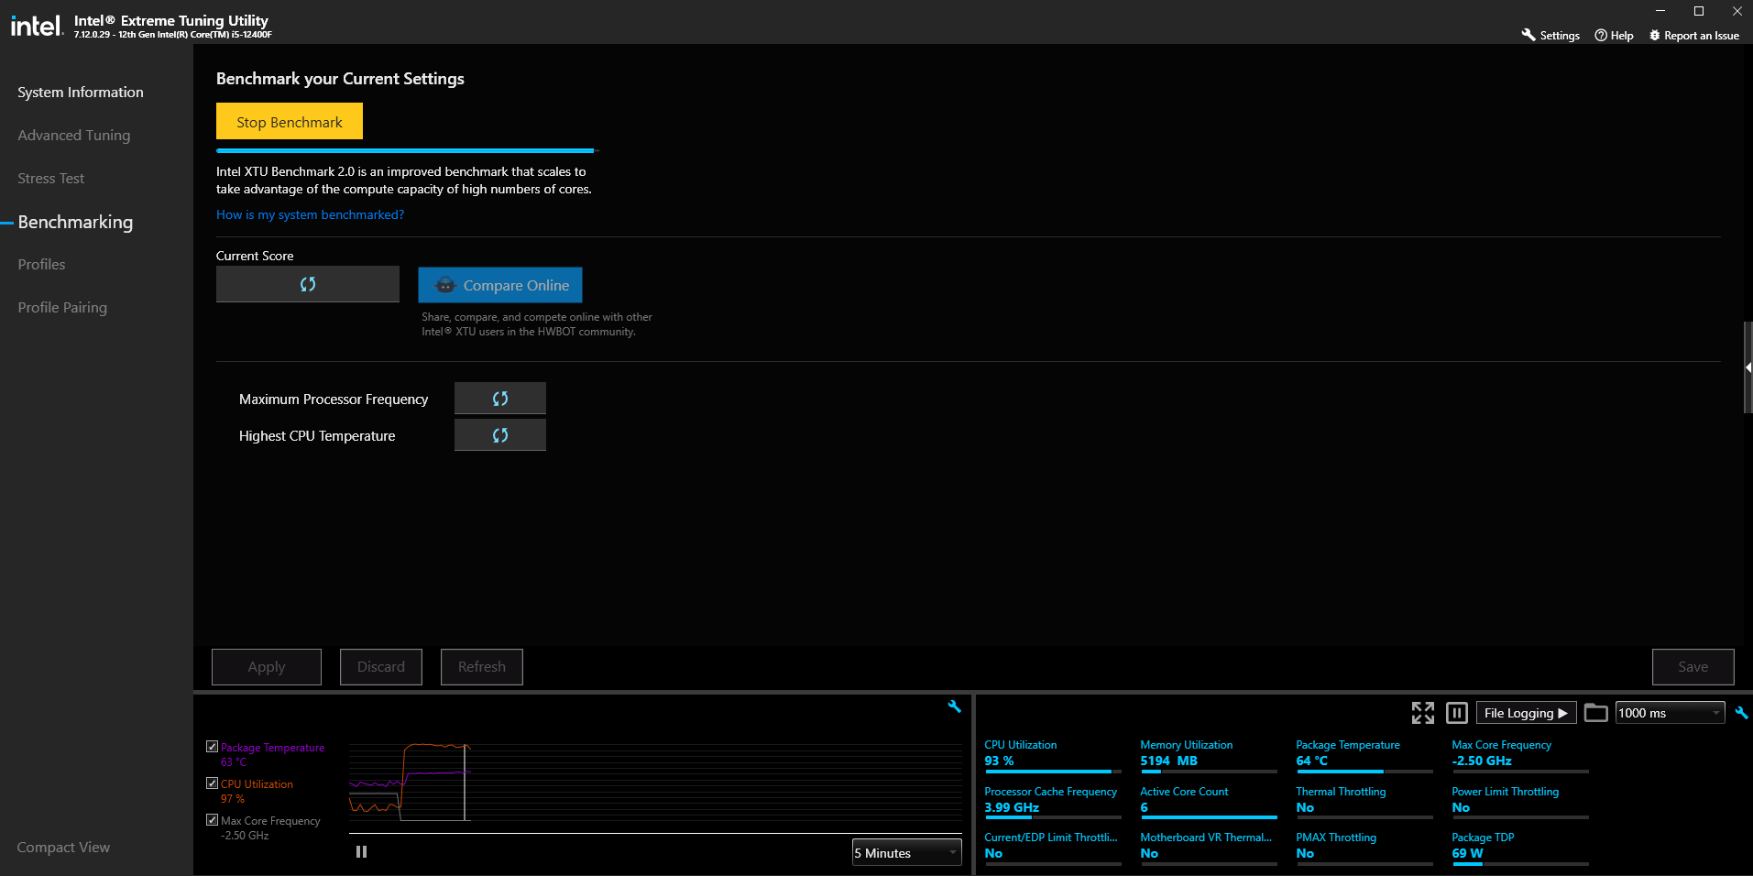Click the Apply button
The height and width of the screenshot is (876, 1753).
click(267, 667)
